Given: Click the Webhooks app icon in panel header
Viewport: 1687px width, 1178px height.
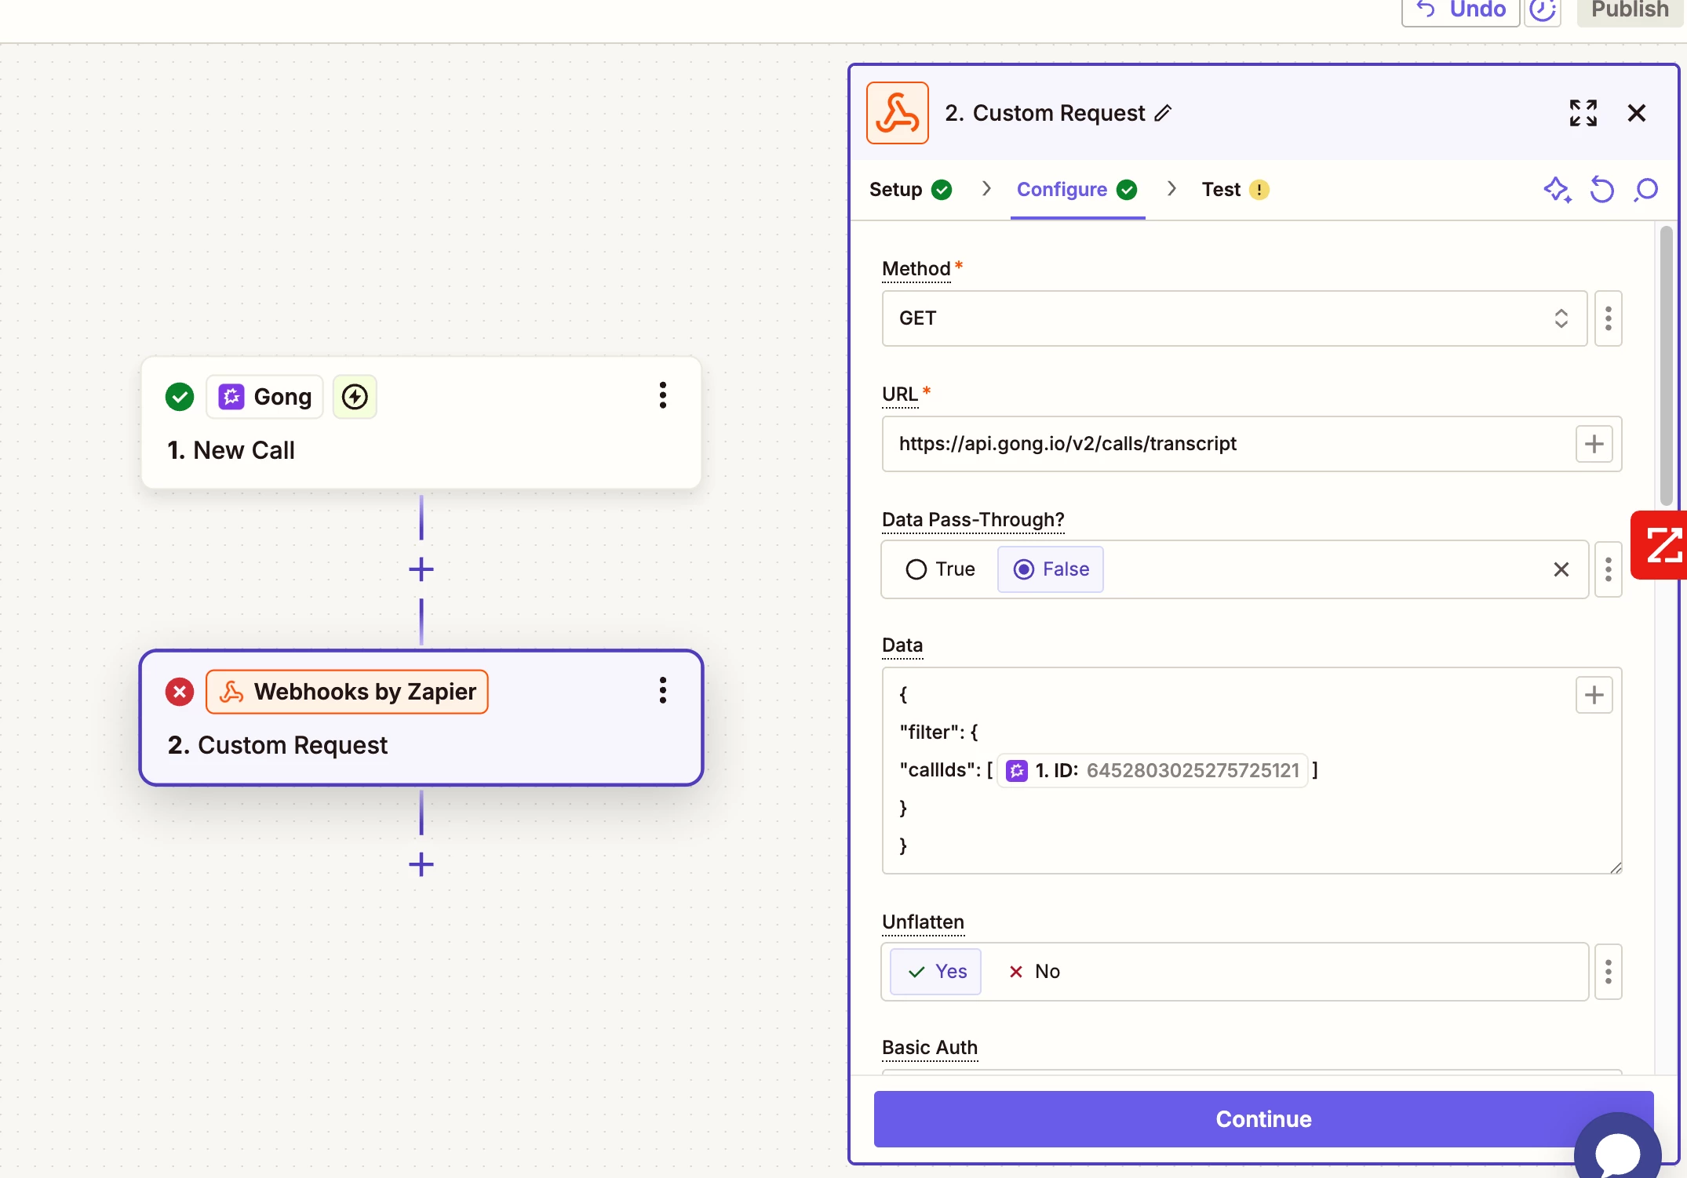Looking at the screenshot, I should point(897,113).
